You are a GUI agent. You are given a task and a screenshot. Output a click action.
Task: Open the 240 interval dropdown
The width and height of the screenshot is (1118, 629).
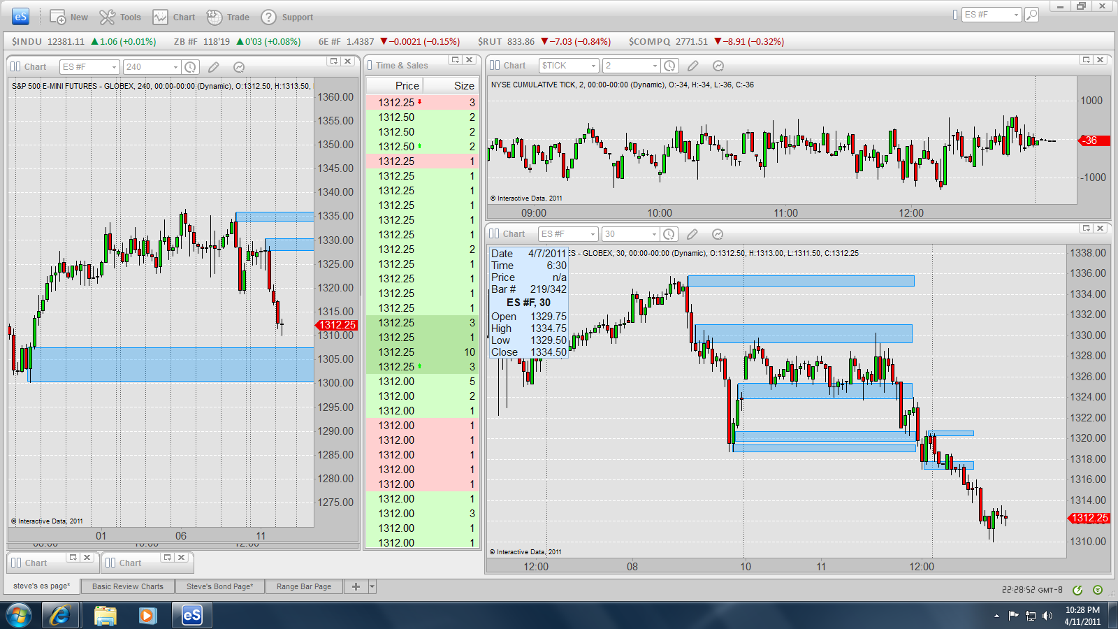[175, 67]
